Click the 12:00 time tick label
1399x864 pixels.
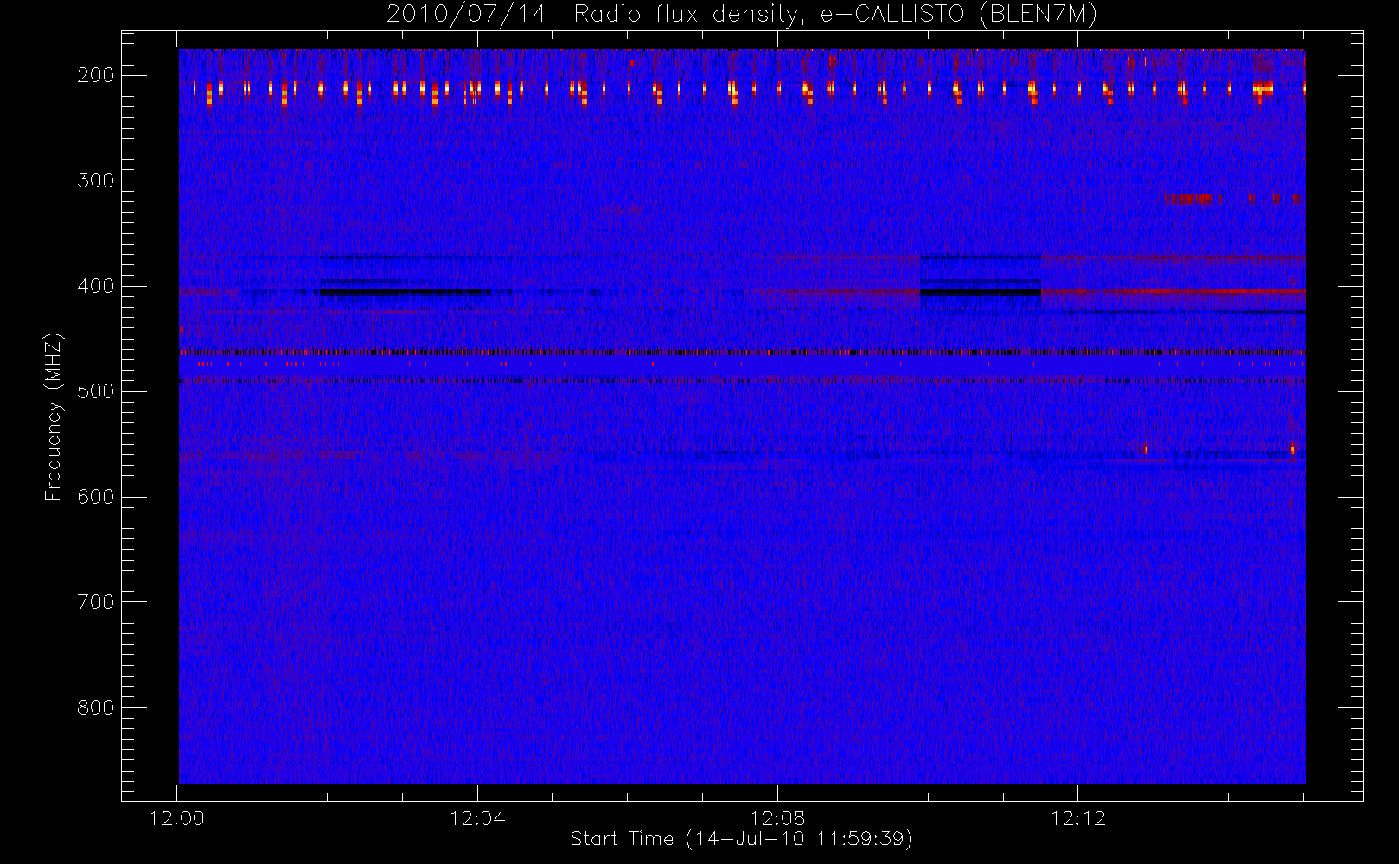177,818
